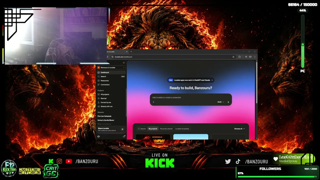Click the sidebar vertical scrollbar

tap(126, 102)
